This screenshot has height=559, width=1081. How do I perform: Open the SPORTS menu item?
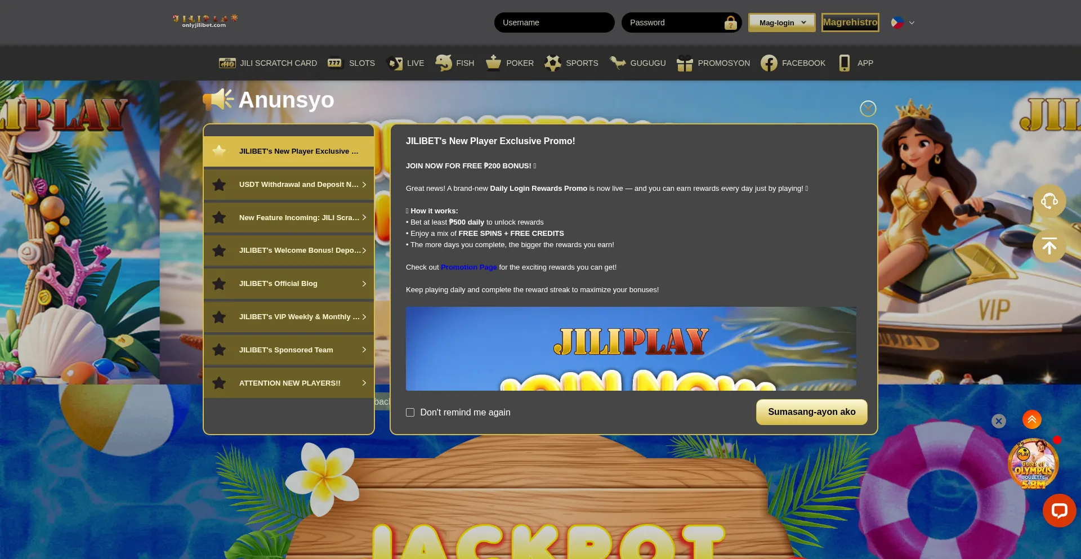[x=571, y=63]
